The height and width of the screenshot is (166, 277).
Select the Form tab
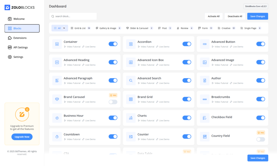(x=205, y=28)
